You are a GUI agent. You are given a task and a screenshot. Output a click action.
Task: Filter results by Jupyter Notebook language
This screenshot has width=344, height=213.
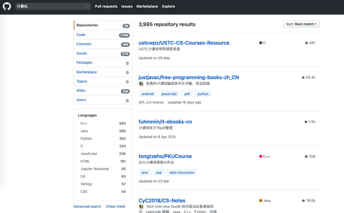103,169
